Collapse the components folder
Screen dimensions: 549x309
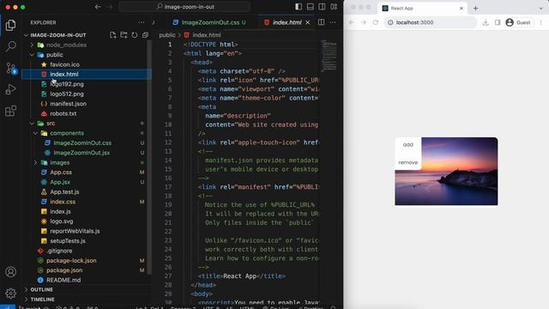(35, 133)
